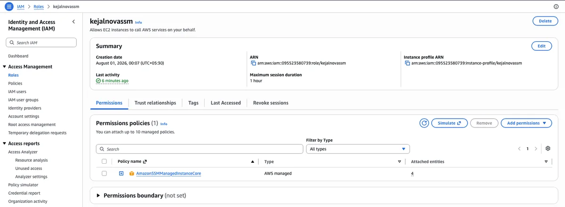Click the Simulate button
The height and width of the screenshot is (207, 565).
pos(449,123)
